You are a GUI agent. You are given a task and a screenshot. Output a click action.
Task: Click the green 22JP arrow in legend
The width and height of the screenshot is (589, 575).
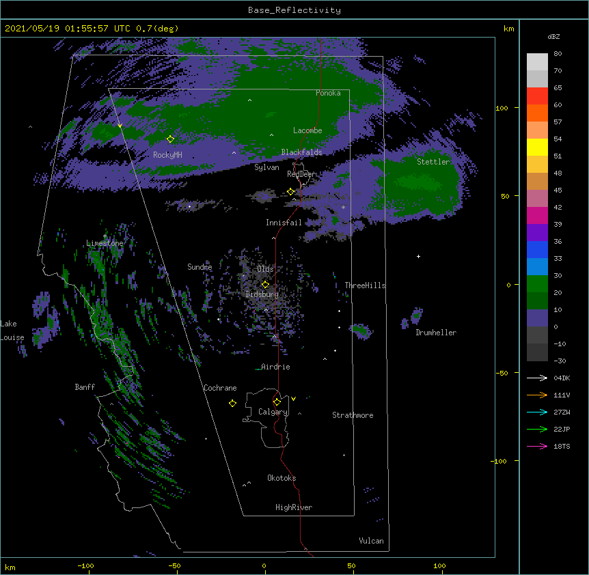click(x=537, y=429)
